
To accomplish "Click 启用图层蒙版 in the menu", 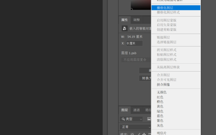I will [176, 20].
